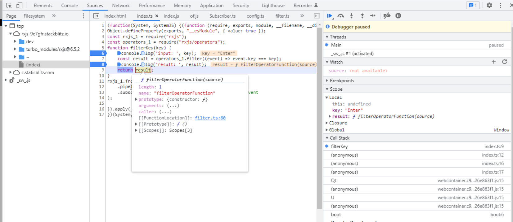Viewport: 513px width, 222px height.
Task: Select the _sw_js service worker gear
Action: (x=12, y=80)
